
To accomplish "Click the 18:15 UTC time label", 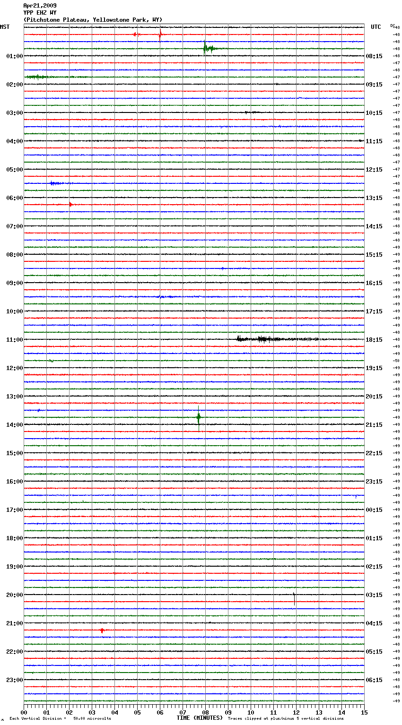I will (x=374, y=340).
